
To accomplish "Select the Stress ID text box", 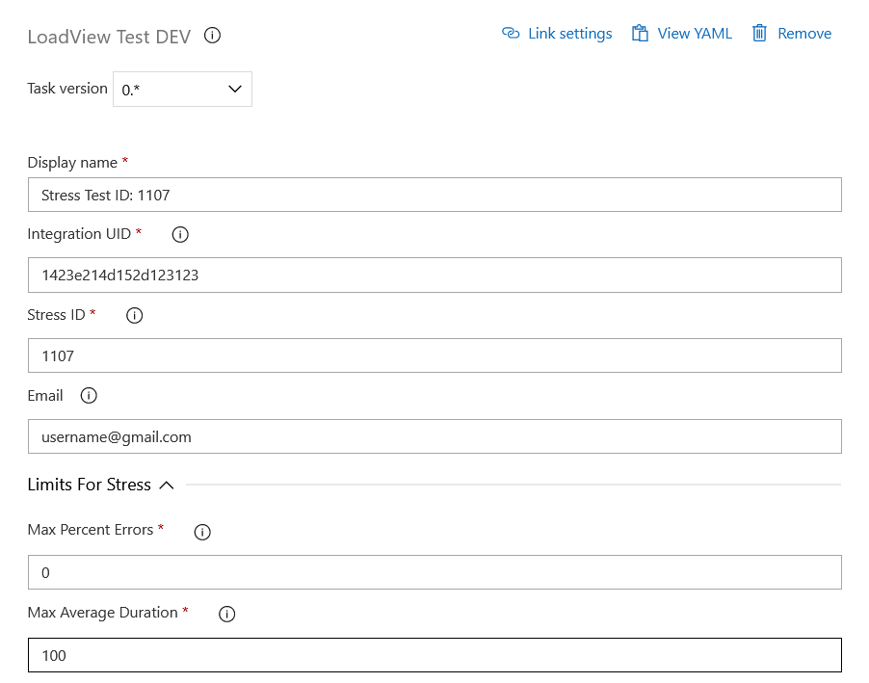I will pyautogui.click(x=434, y=355).
